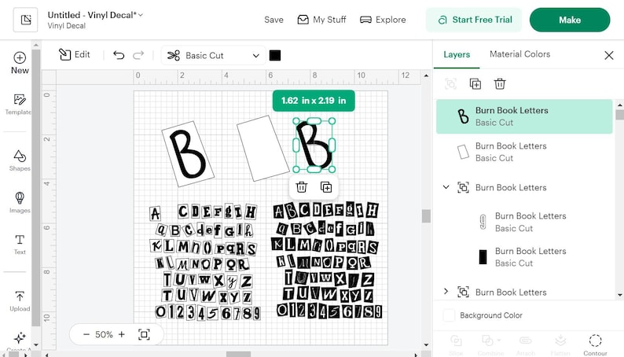Open the Images library
This screenshot has height=357, width=624.
click(x=20, y=202)
